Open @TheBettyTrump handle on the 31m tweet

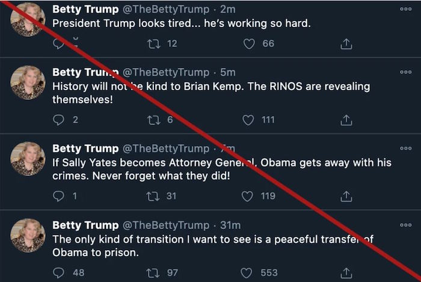[x=167, y=225]
